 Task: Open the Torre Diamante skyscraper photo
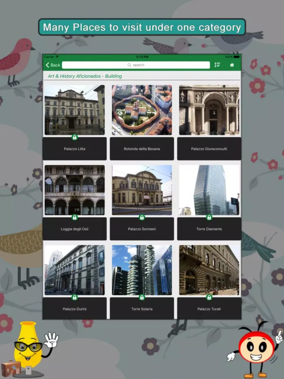(209, 190)
